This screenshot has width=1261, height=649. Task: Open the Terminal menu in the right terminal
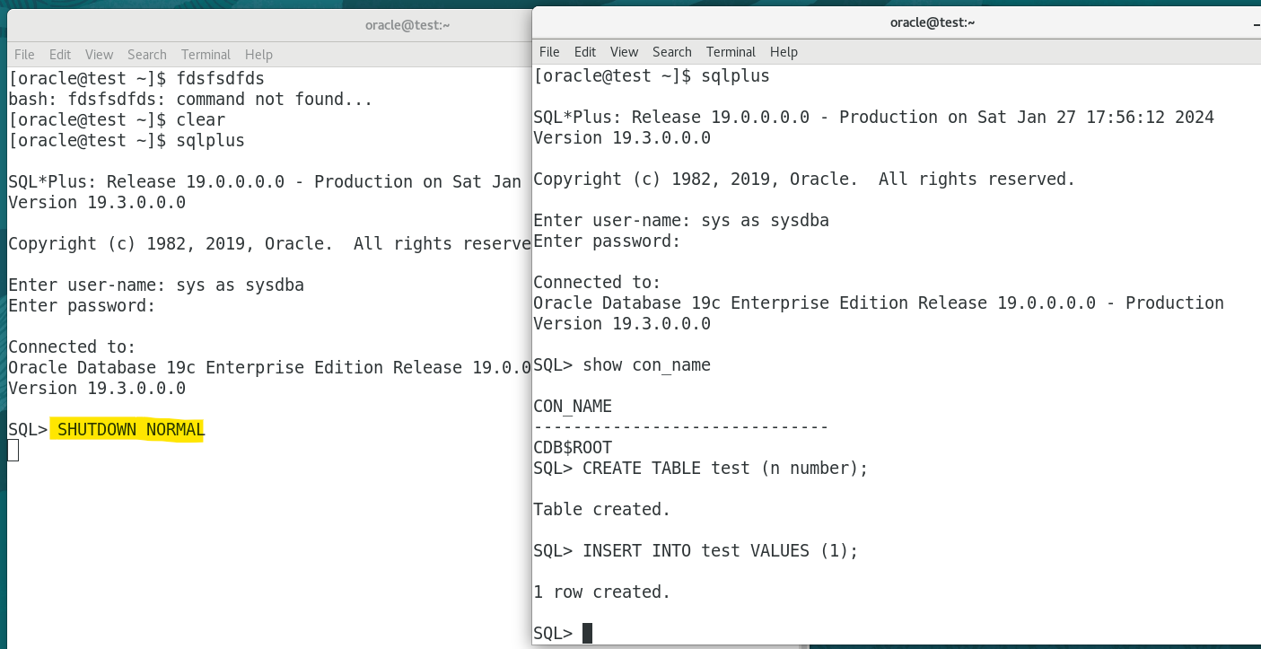pyautogui.click(x=731, y=52)
